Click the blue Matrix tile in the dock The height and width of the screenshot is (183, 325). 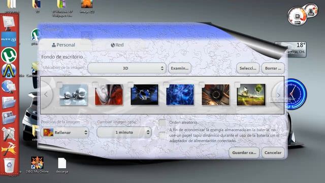pyautogui.click(x=9, y=39)
